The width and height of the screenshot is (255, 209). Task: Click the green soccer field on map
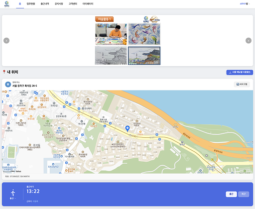click(11, 152)
